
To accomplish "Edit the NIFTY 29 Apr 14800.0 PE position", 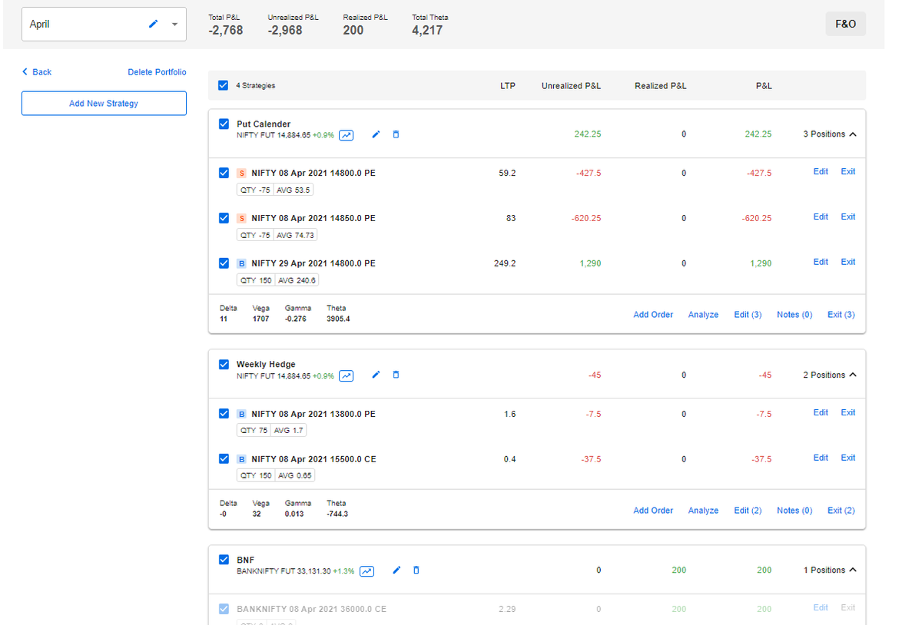I will [x=821, y=263].
